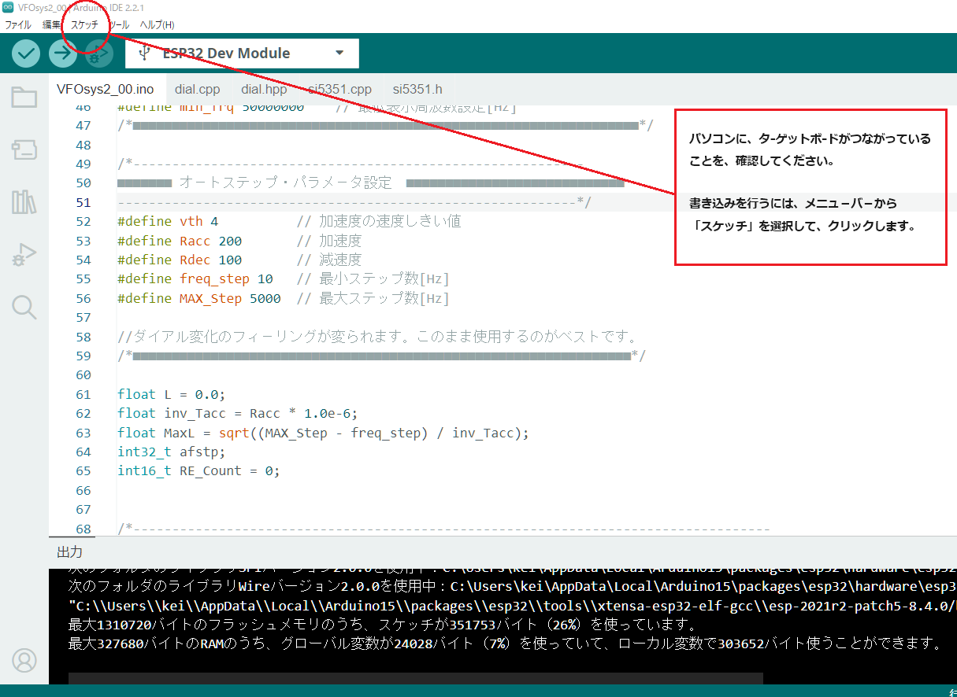This screenshot has width=957, height=697.
Task: Open the Boards Manager sidebar icon
Action: click(24, 149)
